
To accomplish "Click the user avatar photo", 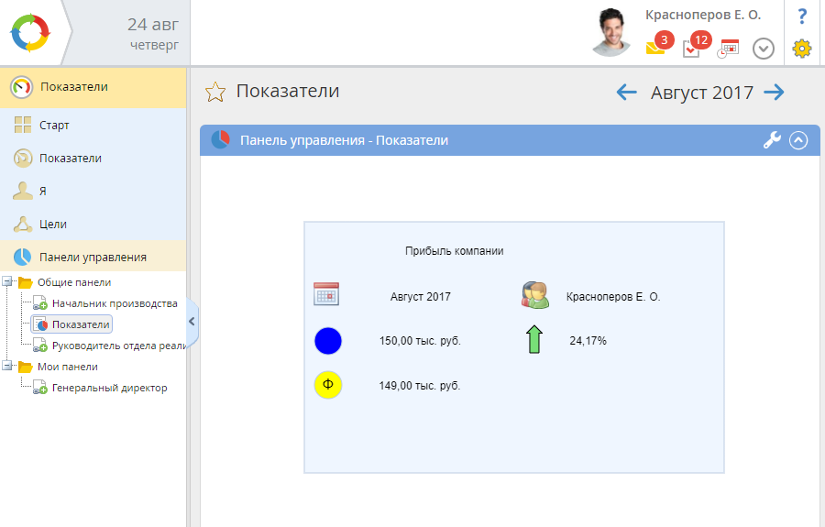I will (615, 32).
